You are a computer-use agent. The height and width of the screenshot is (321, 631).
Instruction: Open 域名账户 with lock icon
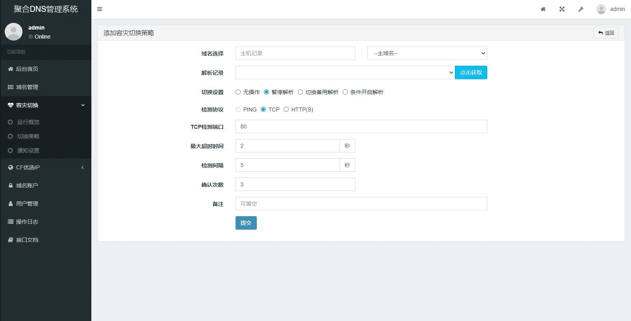27,186
